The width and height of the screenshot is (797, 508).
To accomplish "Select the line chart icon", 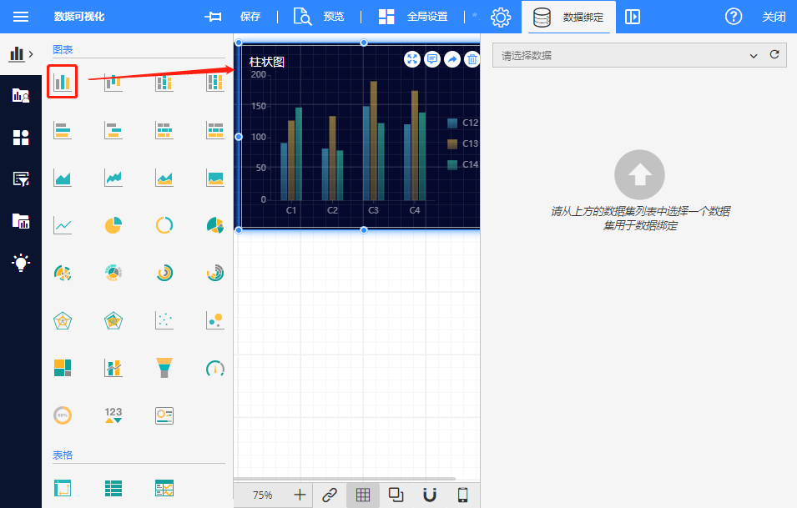I will (x=63, y=225).
